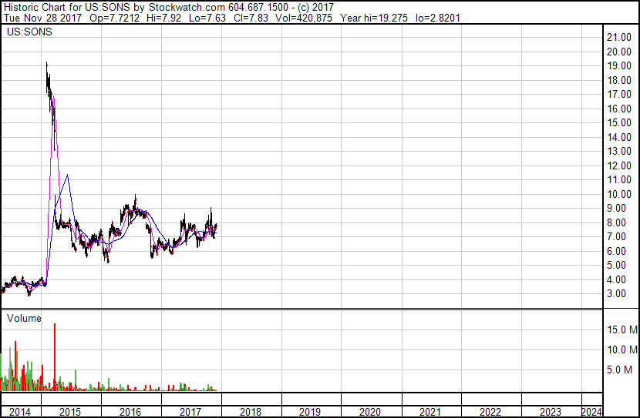Click the 2023 year label on timeline
Screen dimensions: 640x418
(x=550, y=412)
